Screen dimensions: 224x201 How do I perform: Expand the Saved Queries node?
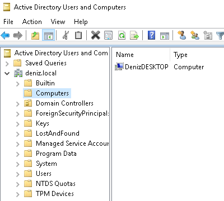pyautogui.click(x=7, y=64)
